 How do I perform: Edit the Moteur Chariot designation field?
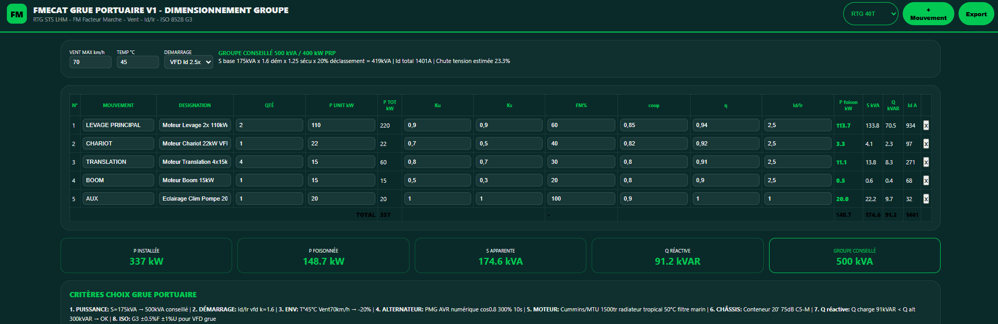195,143
